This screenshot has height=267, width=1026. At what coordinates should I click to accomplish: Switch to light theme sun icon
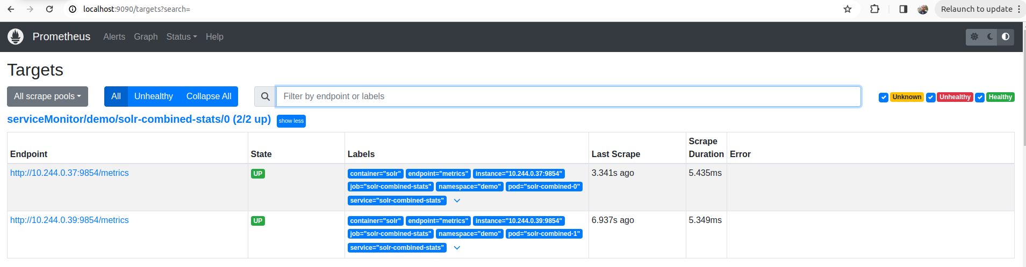974,37
